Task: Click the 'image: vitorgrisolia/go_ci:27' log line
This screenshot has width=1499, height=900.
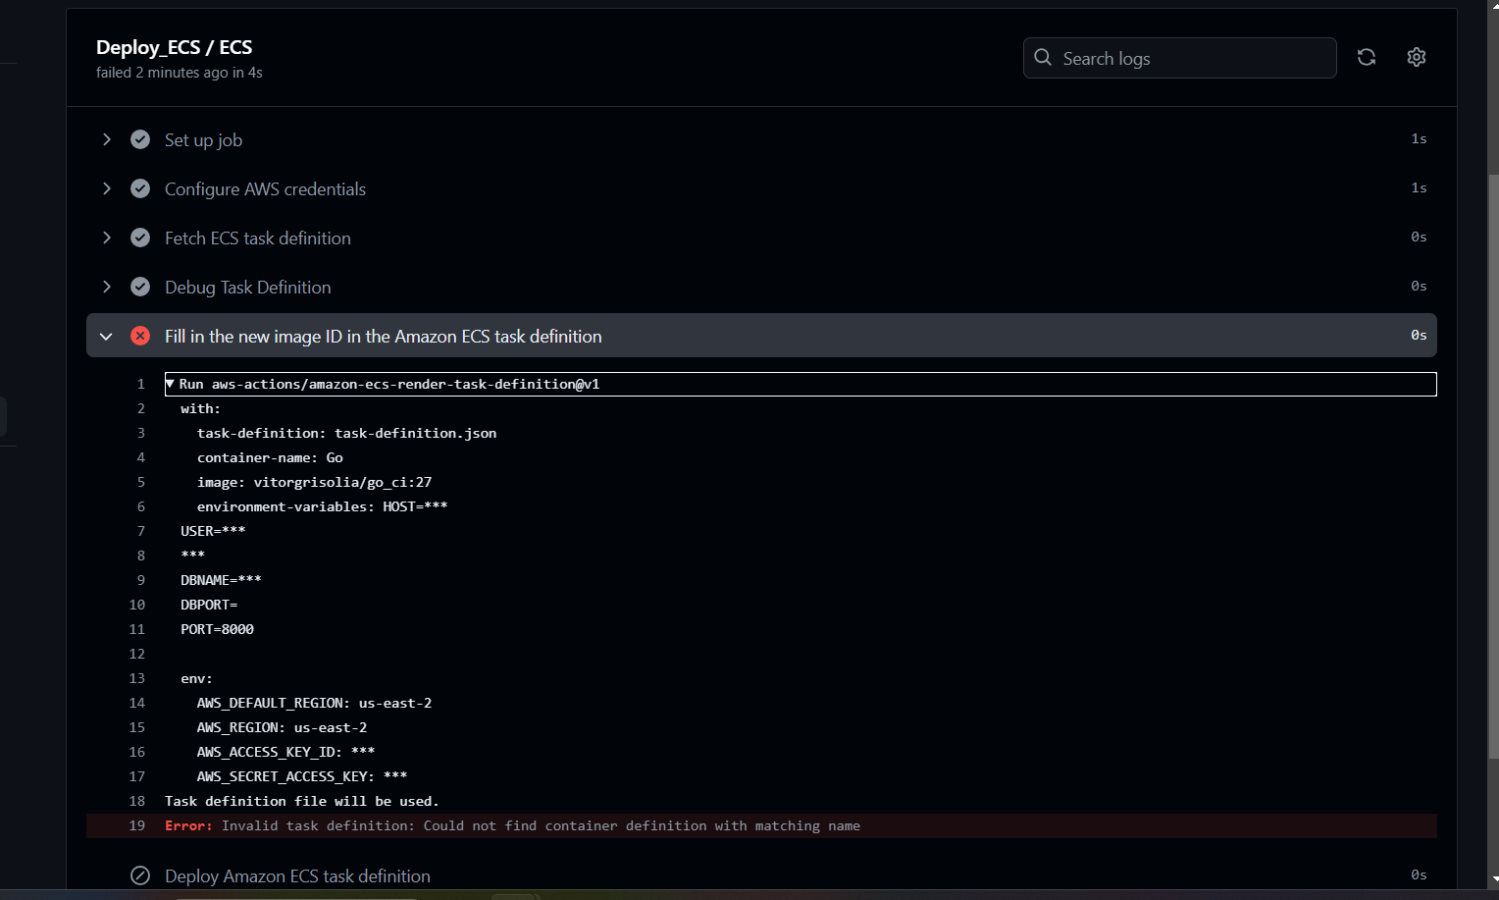Action: point(314,482)
